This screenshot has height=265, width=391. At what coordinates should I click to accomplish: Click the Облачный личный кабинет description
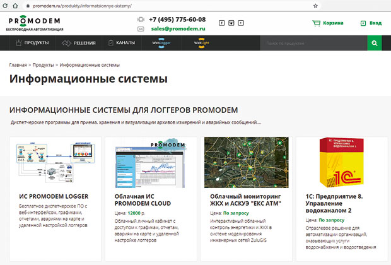coord(146,230)
